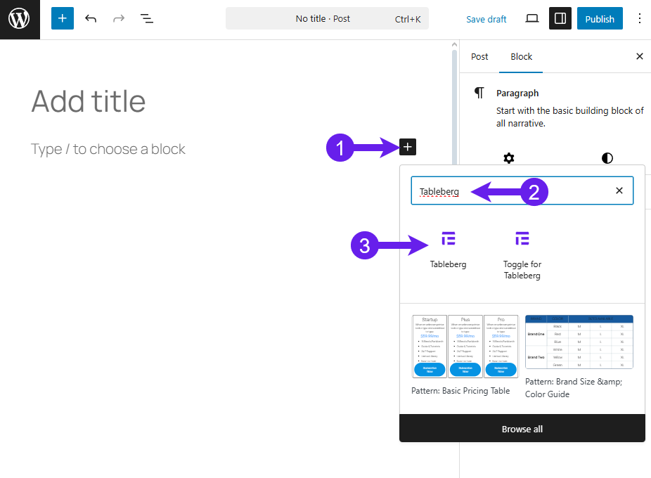
Task: Open the laptop preview icon
Action: click(x=532, y=19)
